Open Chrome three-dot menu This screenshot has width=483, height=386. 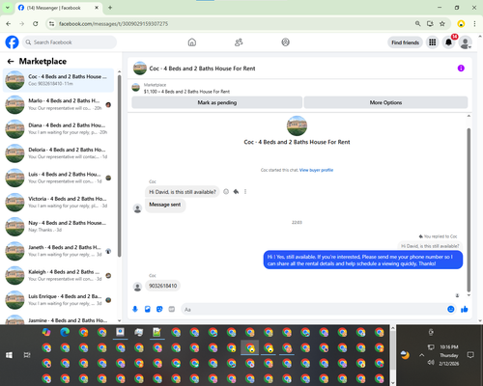474,23
